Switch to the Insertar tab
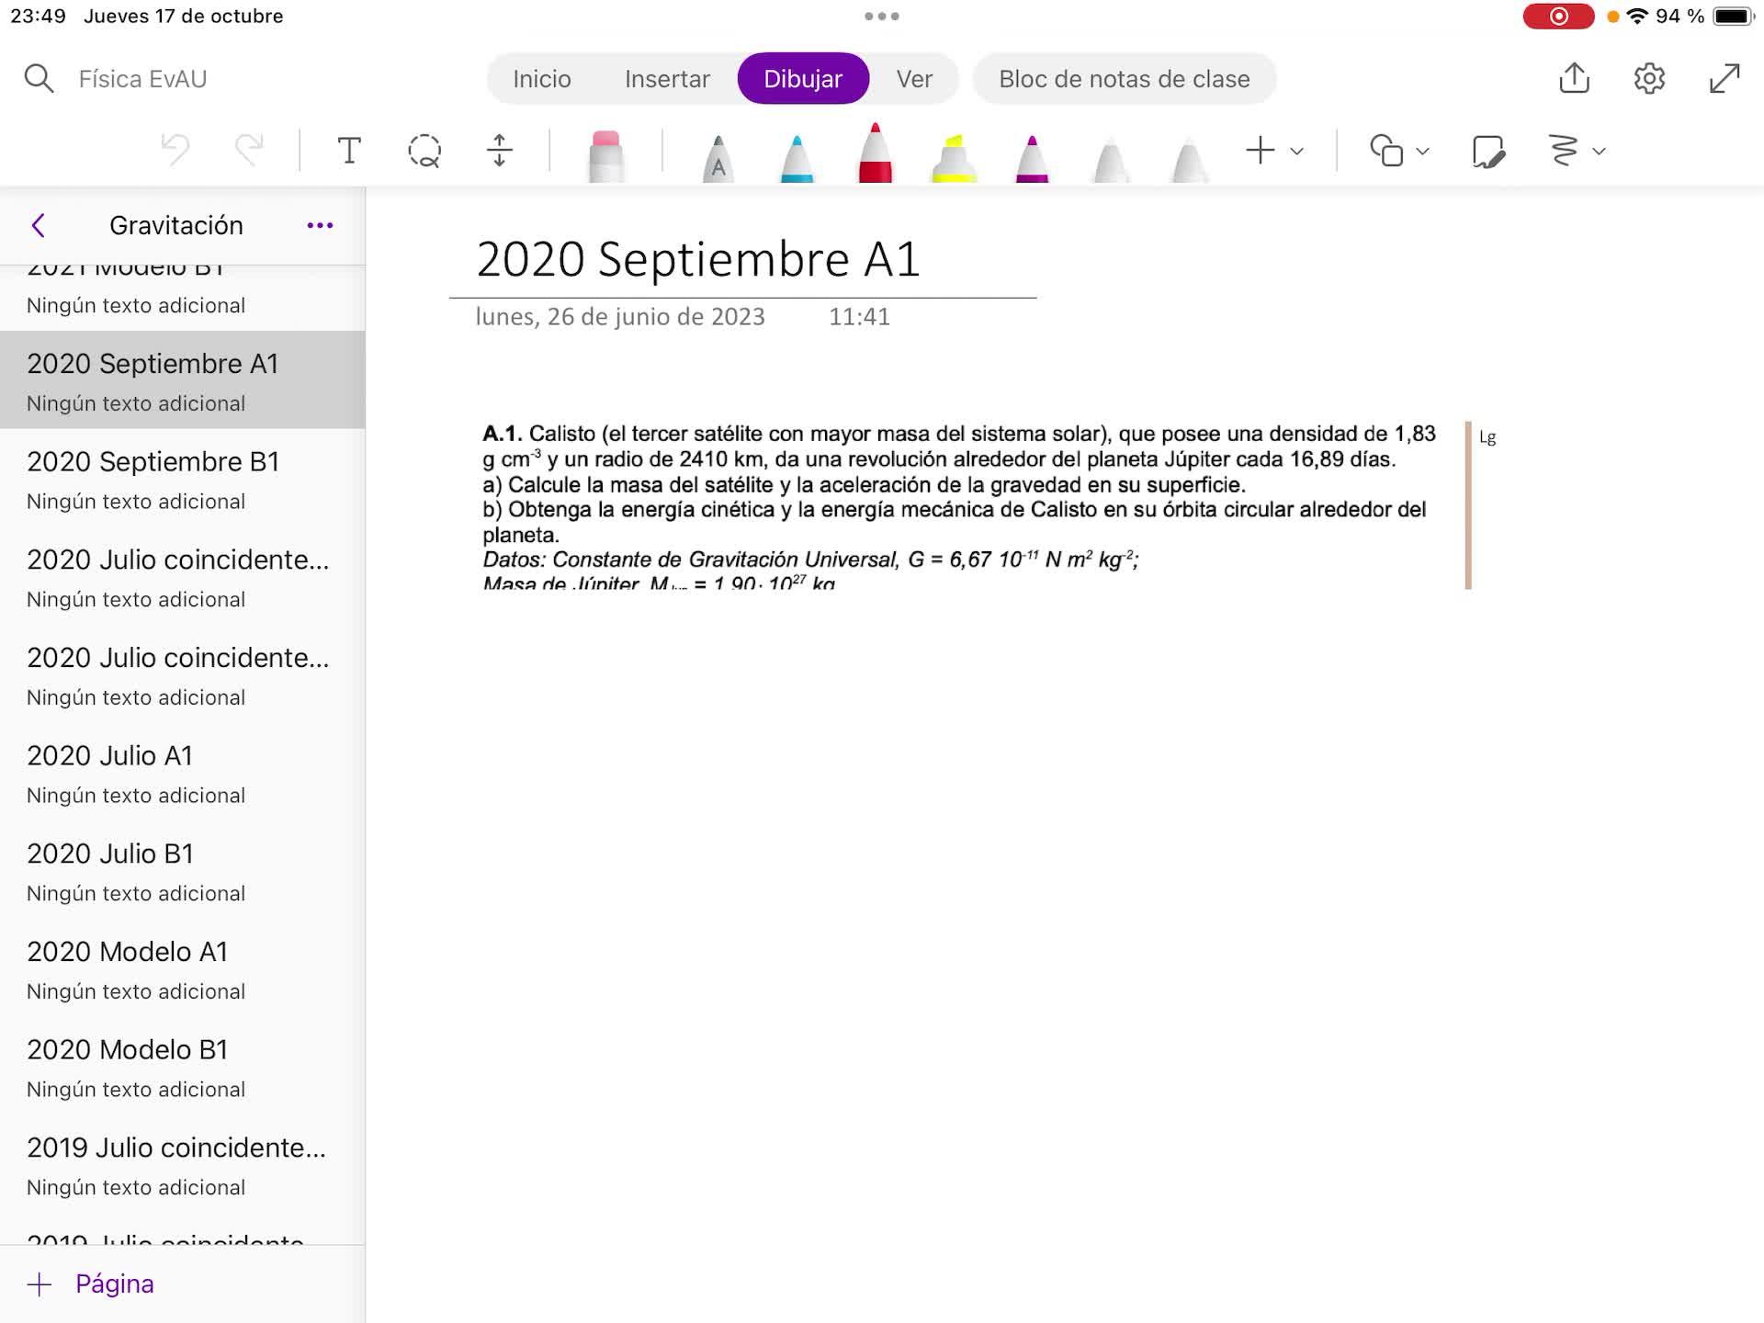This screenshot has height=1323, width=1764. pyautogui.click(x=667, y=79)
